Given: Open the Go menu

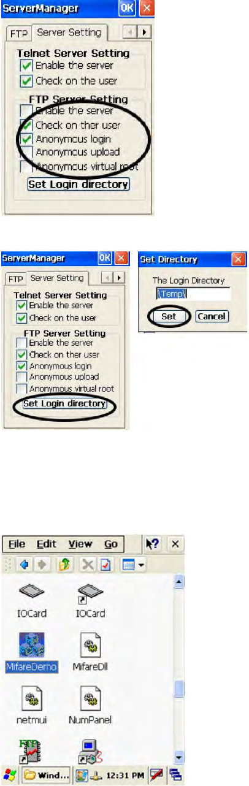Looking at the screenshot, I should [111, 544].
